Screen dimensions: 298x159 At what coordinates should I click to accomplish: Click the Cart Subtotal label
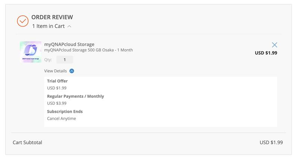coord(27,143)
